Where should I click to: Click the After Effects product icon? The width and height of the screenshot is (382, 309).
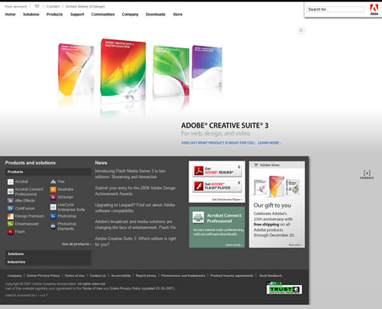[x=10, y=201]
